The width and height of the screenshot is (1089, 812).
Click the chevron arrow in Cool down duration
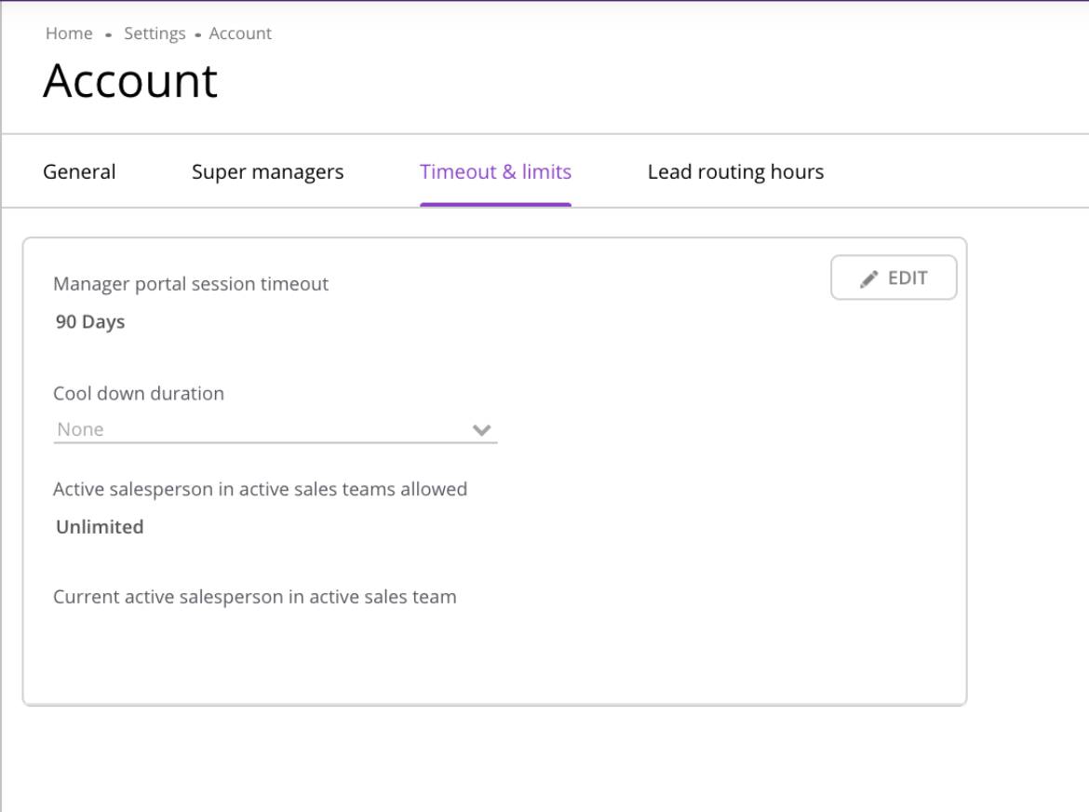click(x=481, y=430)
